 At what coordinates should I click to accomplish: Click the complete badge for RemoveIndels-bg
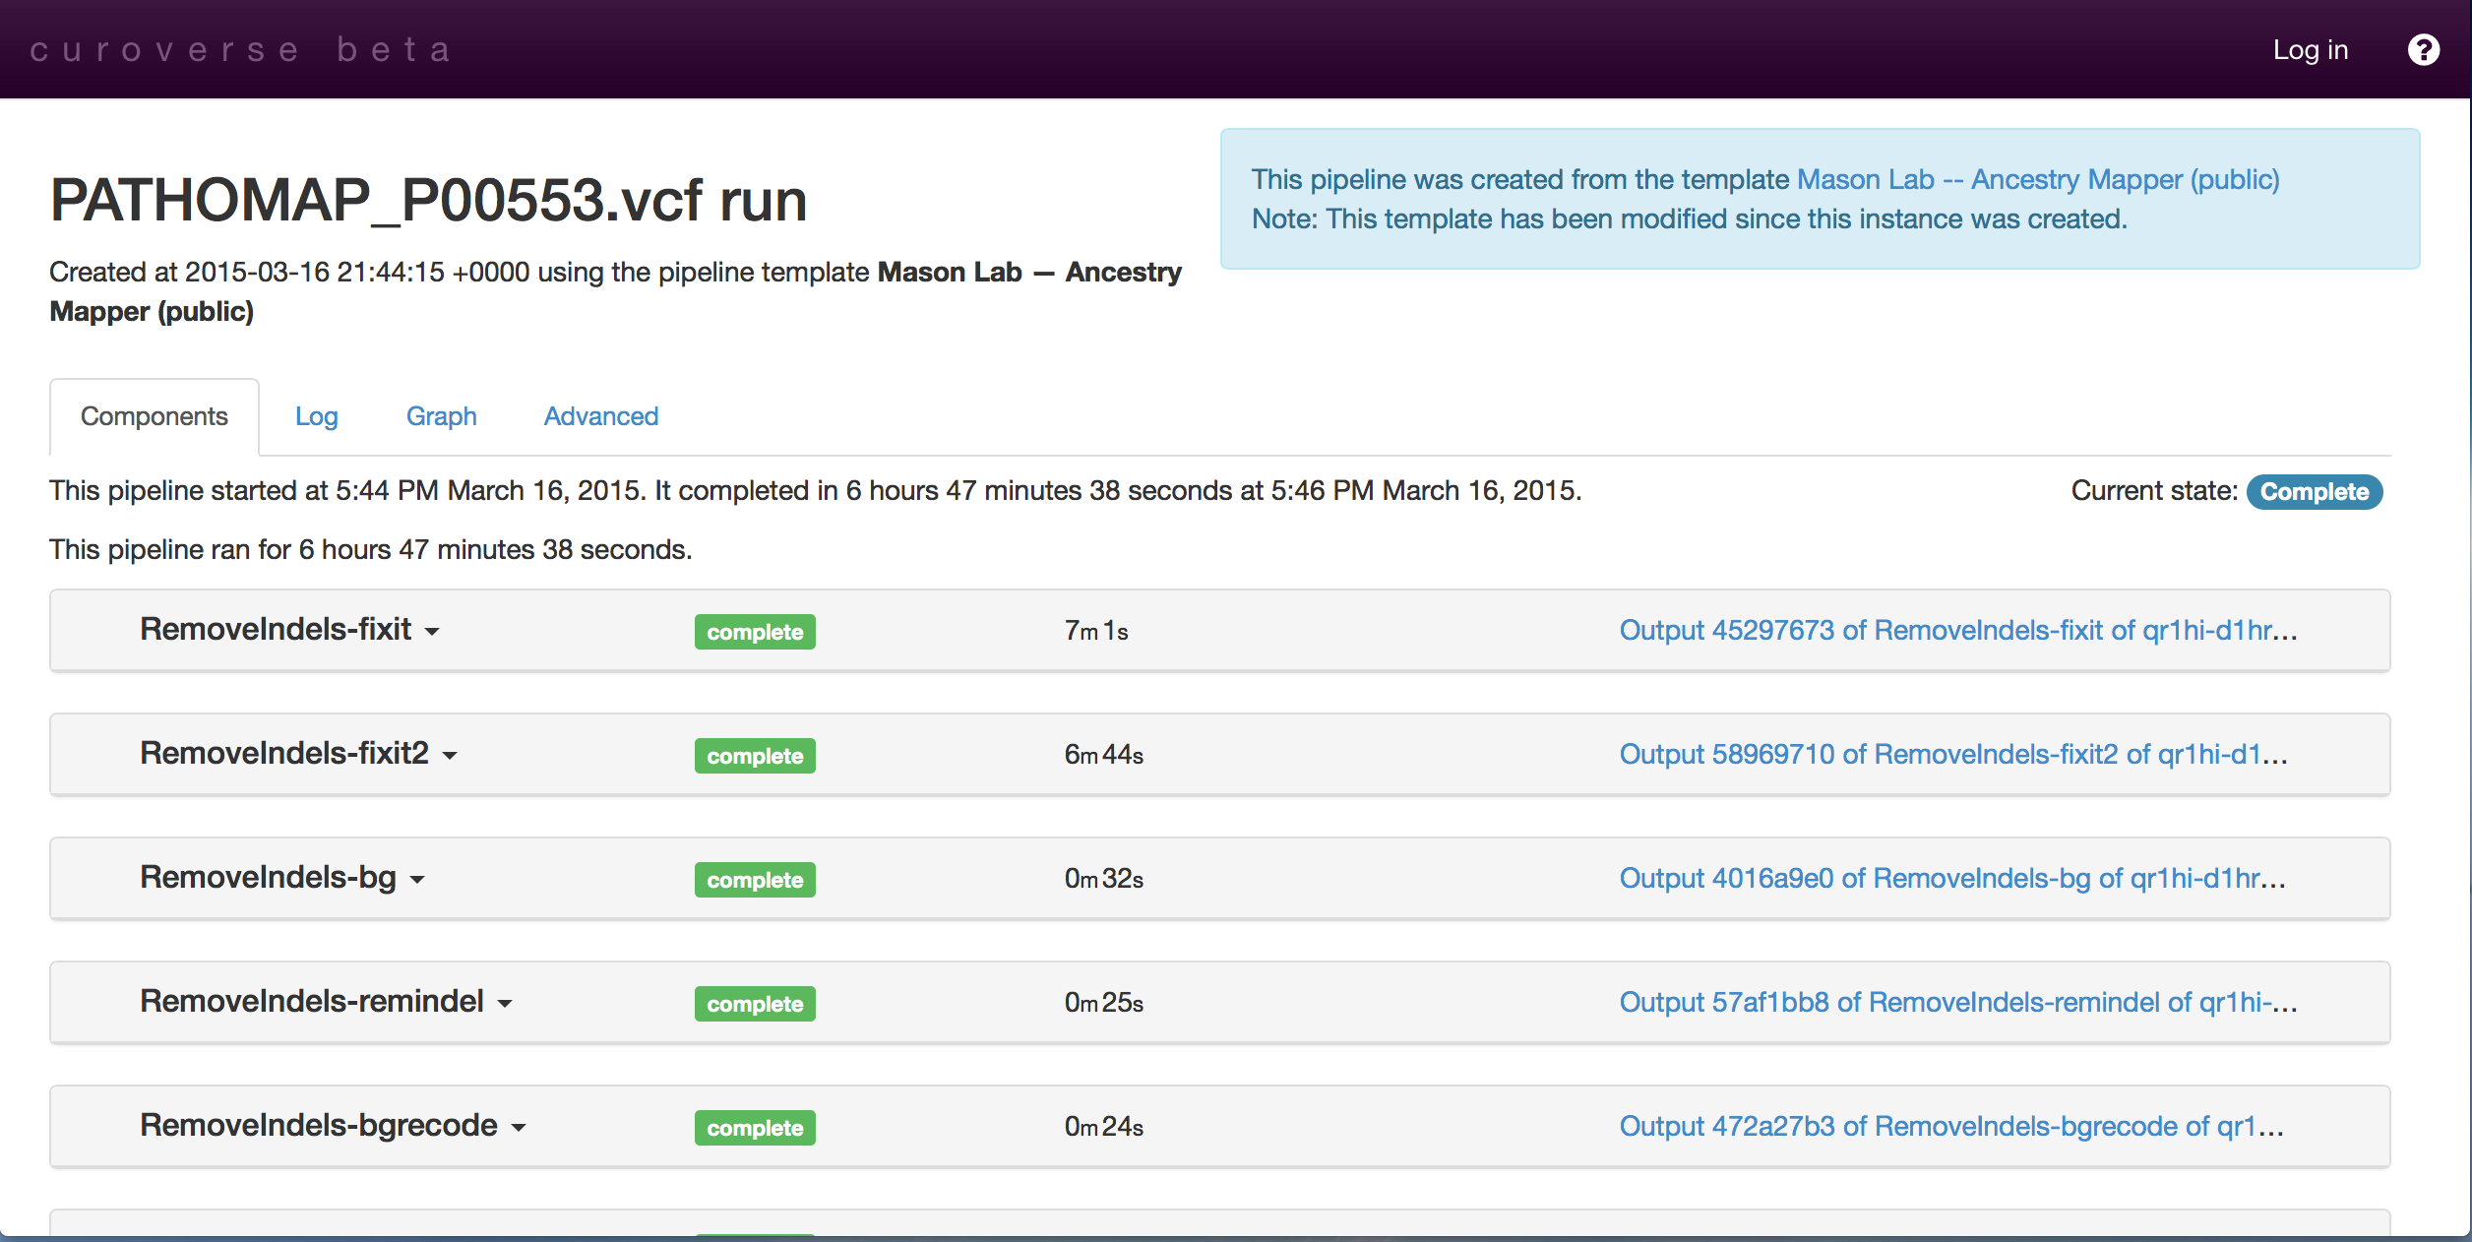click(x=755, y=880)
